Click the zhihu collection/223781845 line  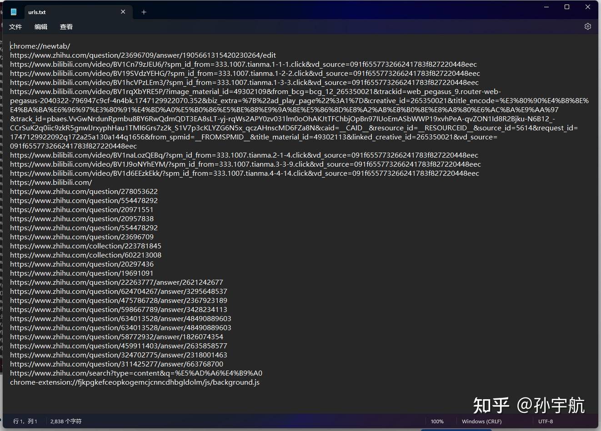pyautogui.click(x=85, y=246)
